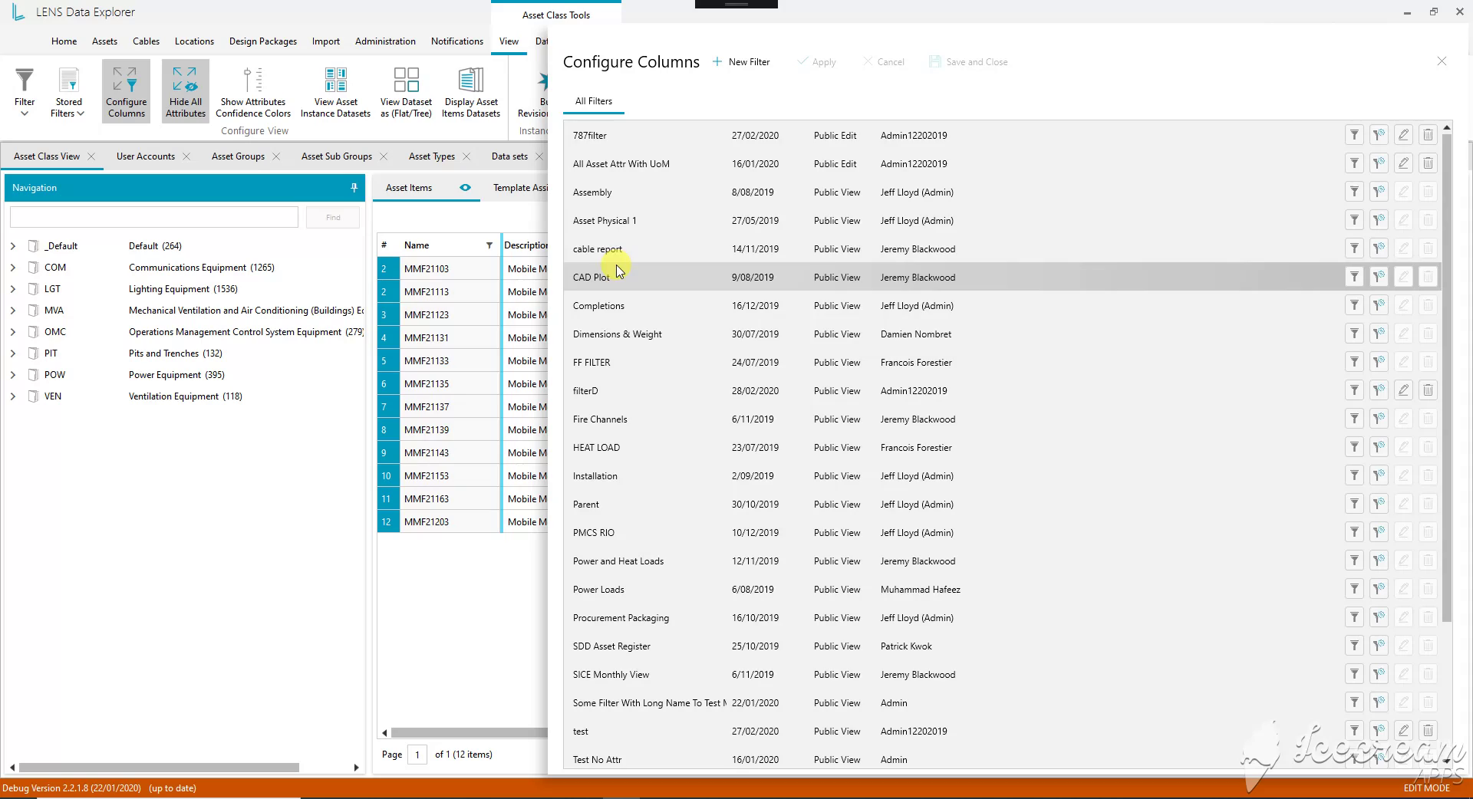This screenshot has height=799, width=1473.
Task: Tick the checkbox next to COM
Action: (33, 268)
